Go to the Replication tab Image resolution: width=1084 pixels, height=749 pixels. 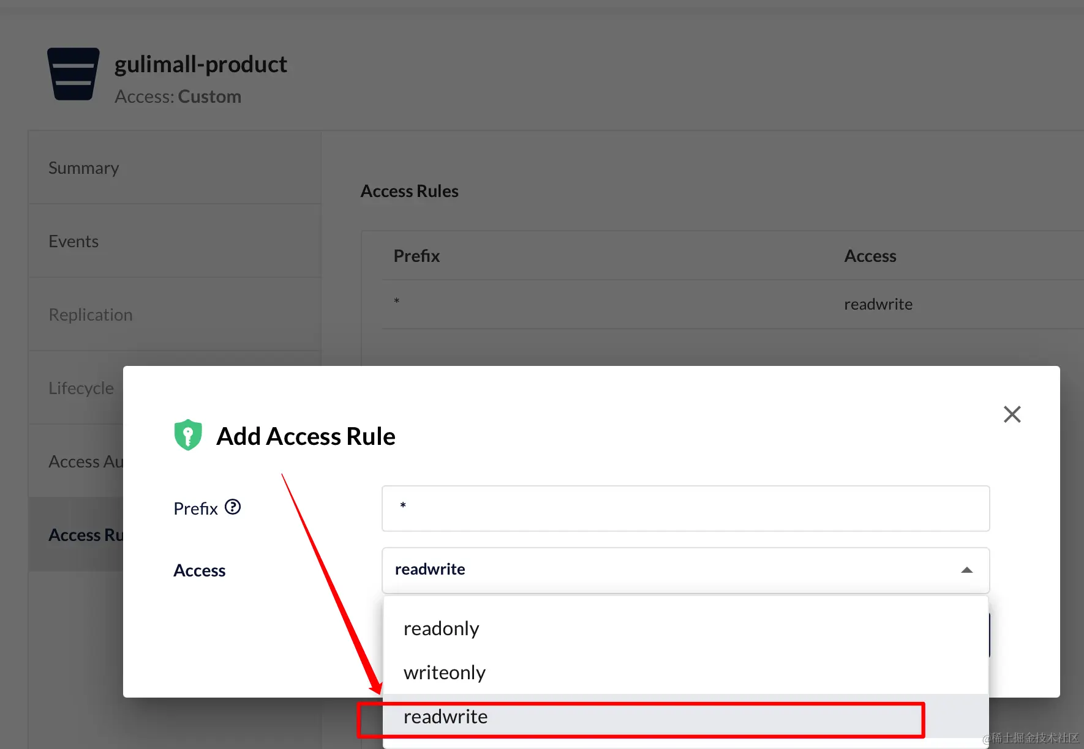tap(91, 315)
